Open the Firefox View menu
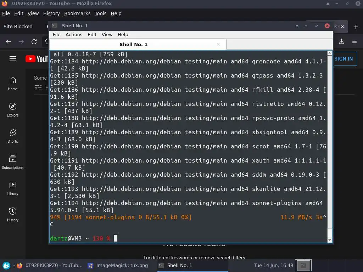 [x=33, y=13]
